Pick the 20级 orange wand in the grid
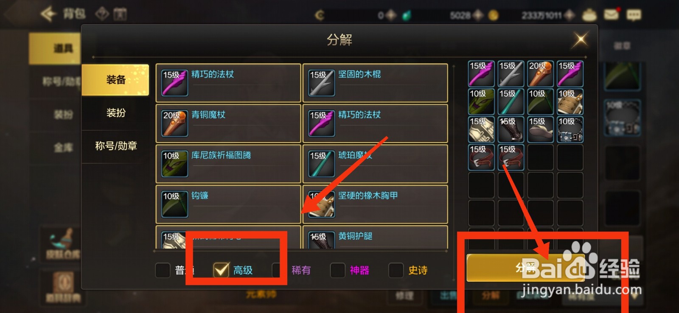Viewport: 679px width, 313px height. pos(540,74)
